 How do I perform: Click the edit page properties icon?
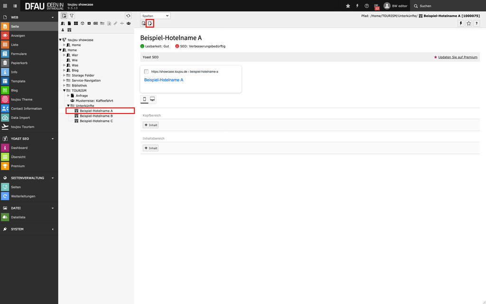click(x=150, y=23)
